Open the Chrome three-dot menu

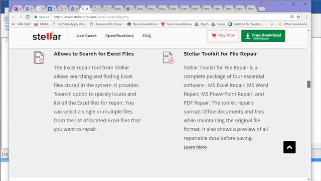click(306, 17)
